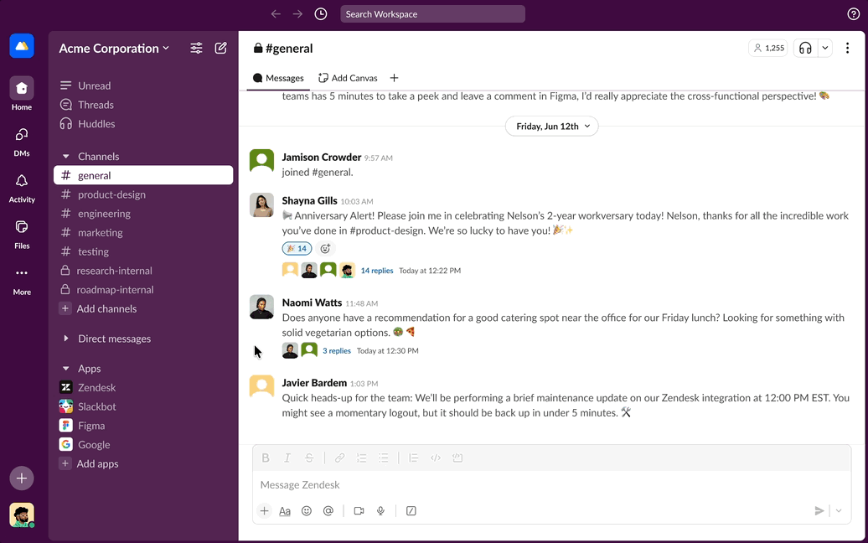Screen dimensions: 868x543
Task: Insert a bulleted list in the composer
Action: pos(383,458)
